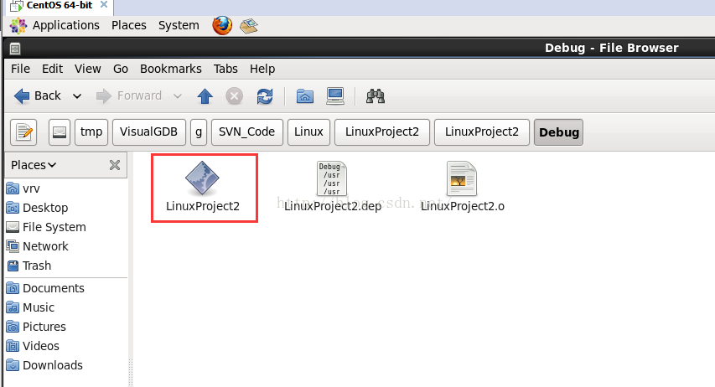Open the vrv home folder in Places

coord(23,188)
